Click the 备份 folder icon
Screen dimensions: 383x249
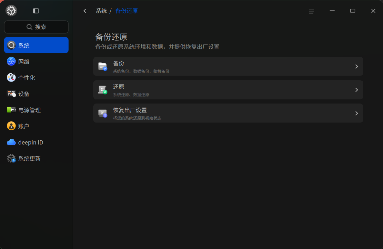point(103,66)
